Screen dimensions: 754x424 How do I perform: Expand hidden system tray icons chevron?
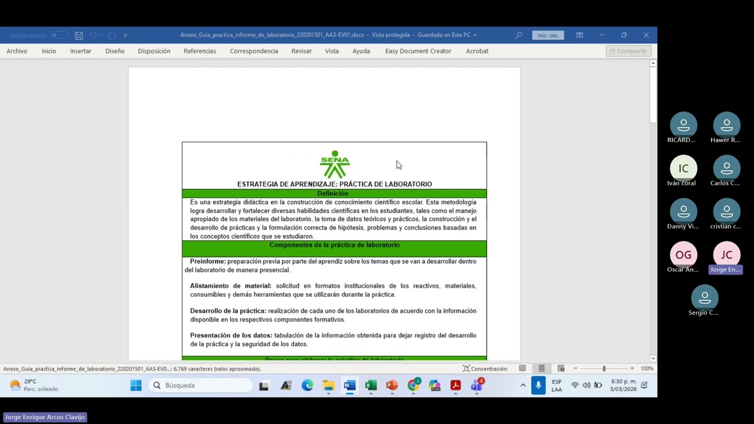pyautogui.click(x=522, y=385)
